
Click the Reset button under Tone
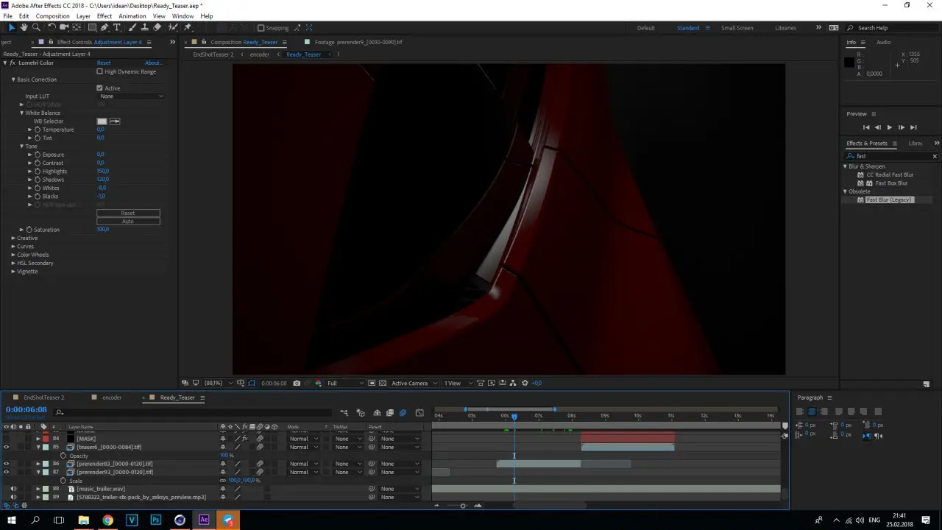tap(128, 213)
